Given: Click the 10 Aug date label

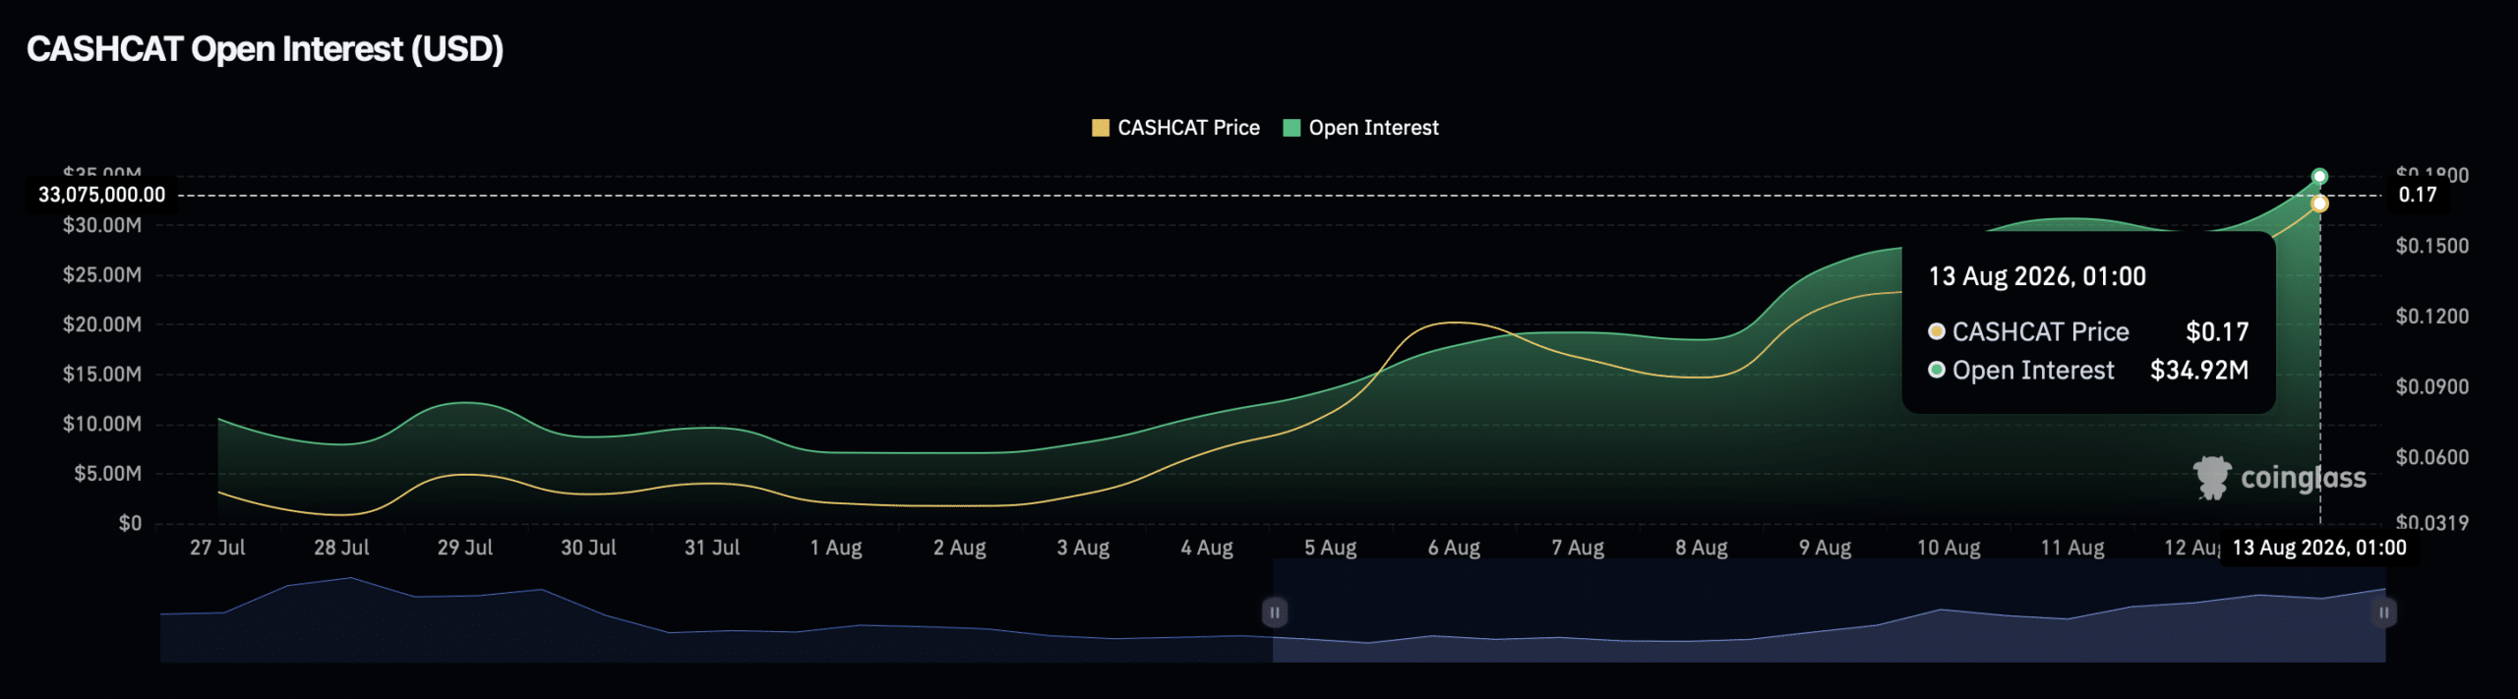Looking at the screenshot, I should (1948, 548).
